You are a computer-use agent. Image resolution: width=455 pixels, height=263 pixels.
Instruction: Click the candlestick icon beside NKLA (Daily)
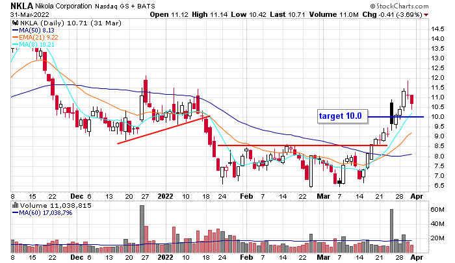[15, 23]
